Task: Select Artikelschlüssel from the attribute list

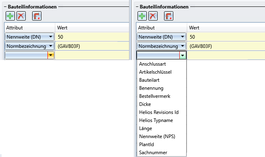Action: [155, 72]
